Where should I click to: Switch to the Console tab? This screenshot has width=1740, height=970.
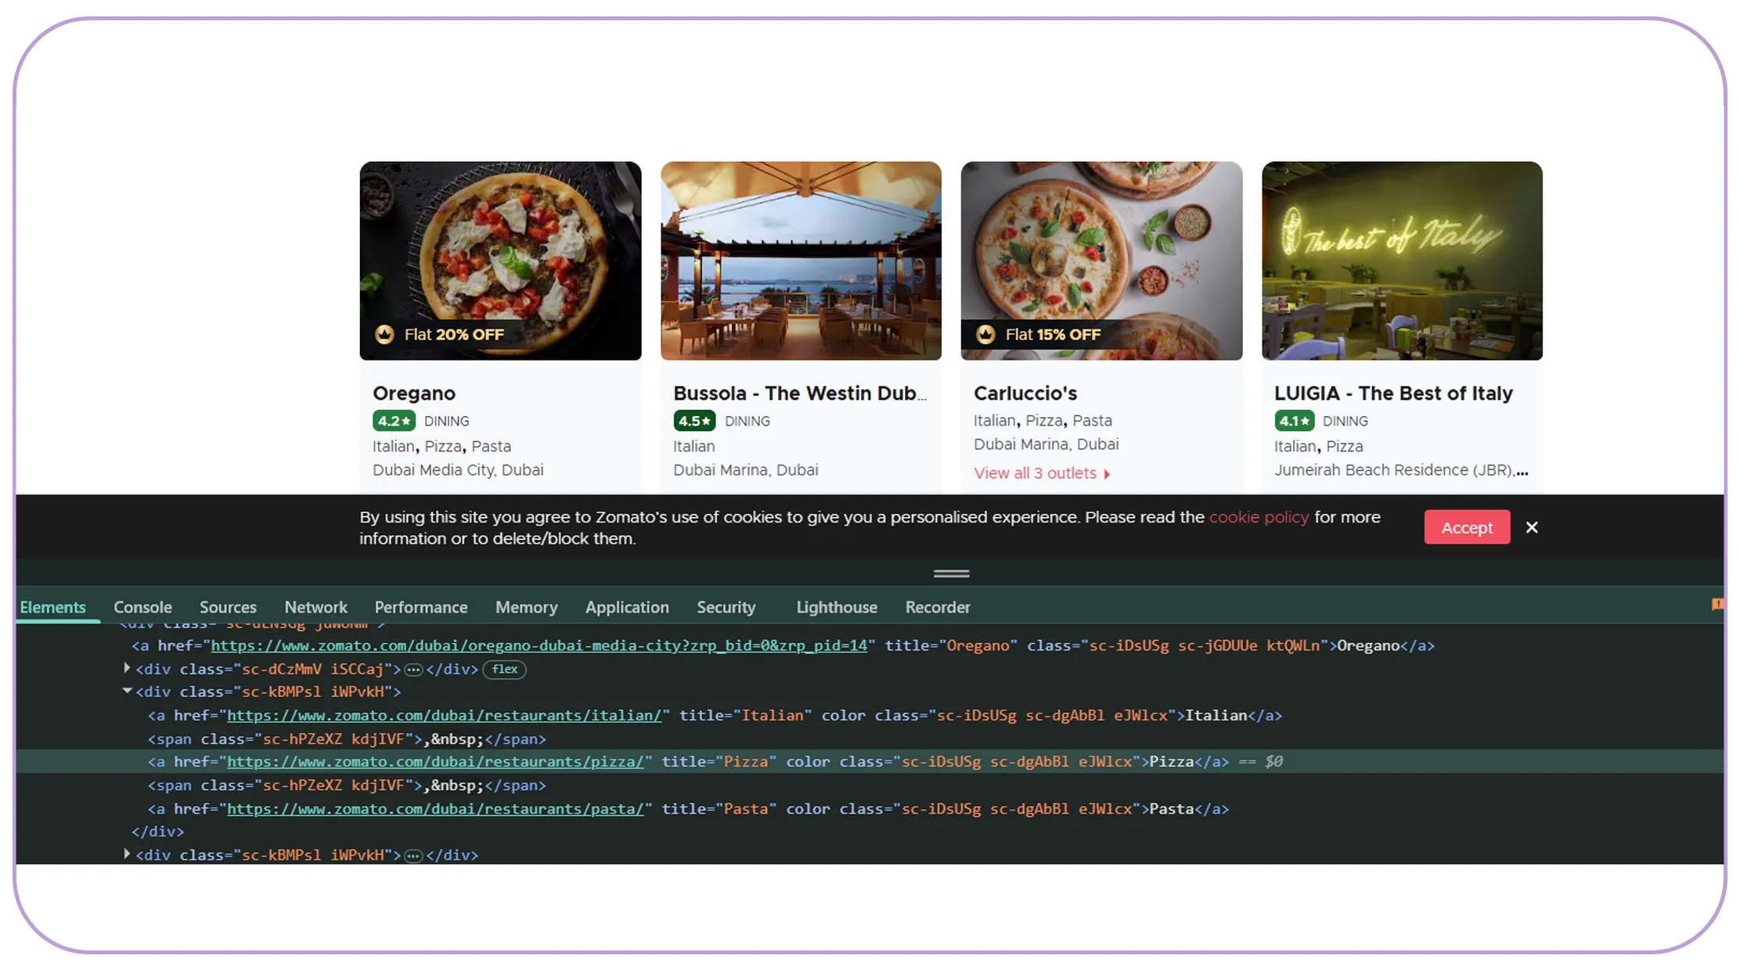coord(142,607)
